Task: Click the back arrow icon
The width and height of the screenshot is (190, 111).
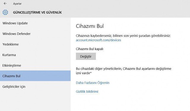Action: (x=5, y=3)
